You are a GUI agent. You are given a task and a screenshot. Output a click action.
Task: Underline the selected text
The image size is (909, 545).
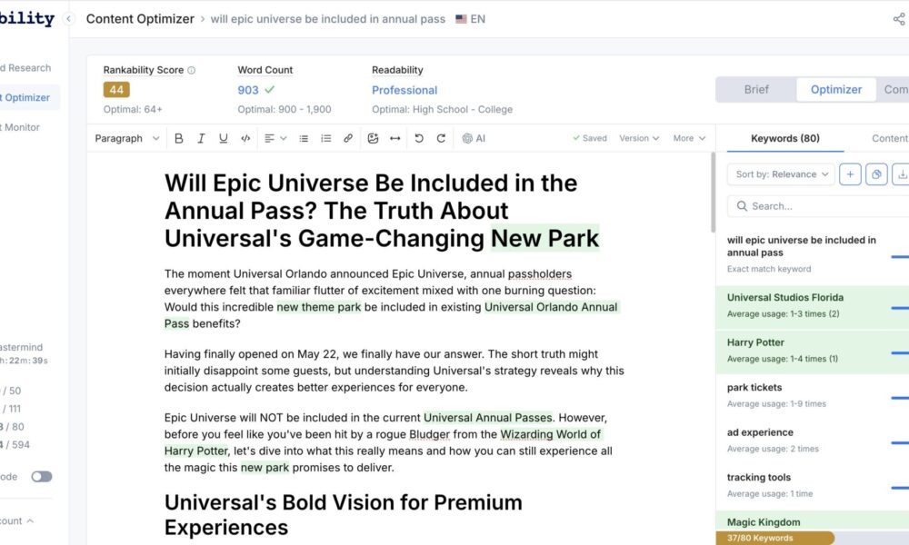coord(224,138)
